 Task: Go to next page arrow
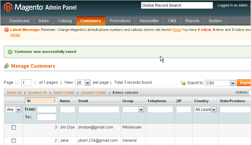[x=35, y=82]
